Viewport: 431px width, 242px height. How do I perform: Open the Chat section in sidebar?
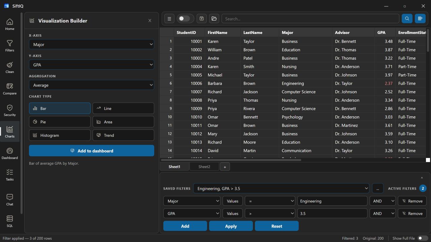[10, 200]
